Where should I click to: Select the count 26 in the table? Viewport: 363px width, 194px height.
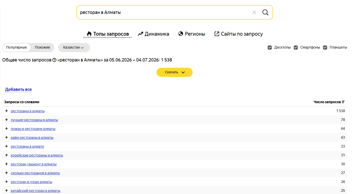[x=343, y=182]
